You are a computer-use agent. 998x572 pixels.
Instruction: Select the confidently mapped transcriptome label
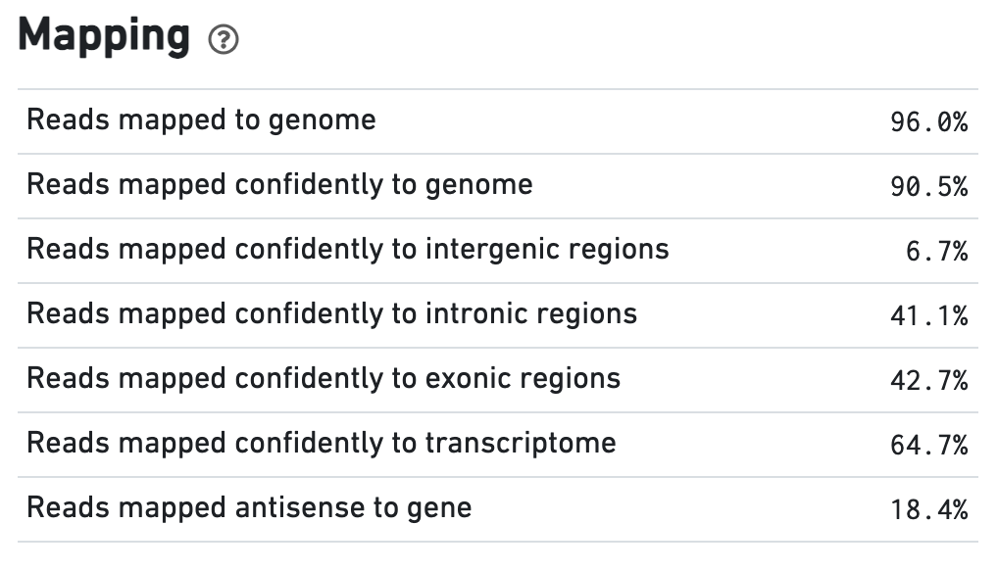click(321, 444)
